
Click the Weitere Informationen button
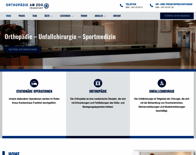(x=23, y=50)
